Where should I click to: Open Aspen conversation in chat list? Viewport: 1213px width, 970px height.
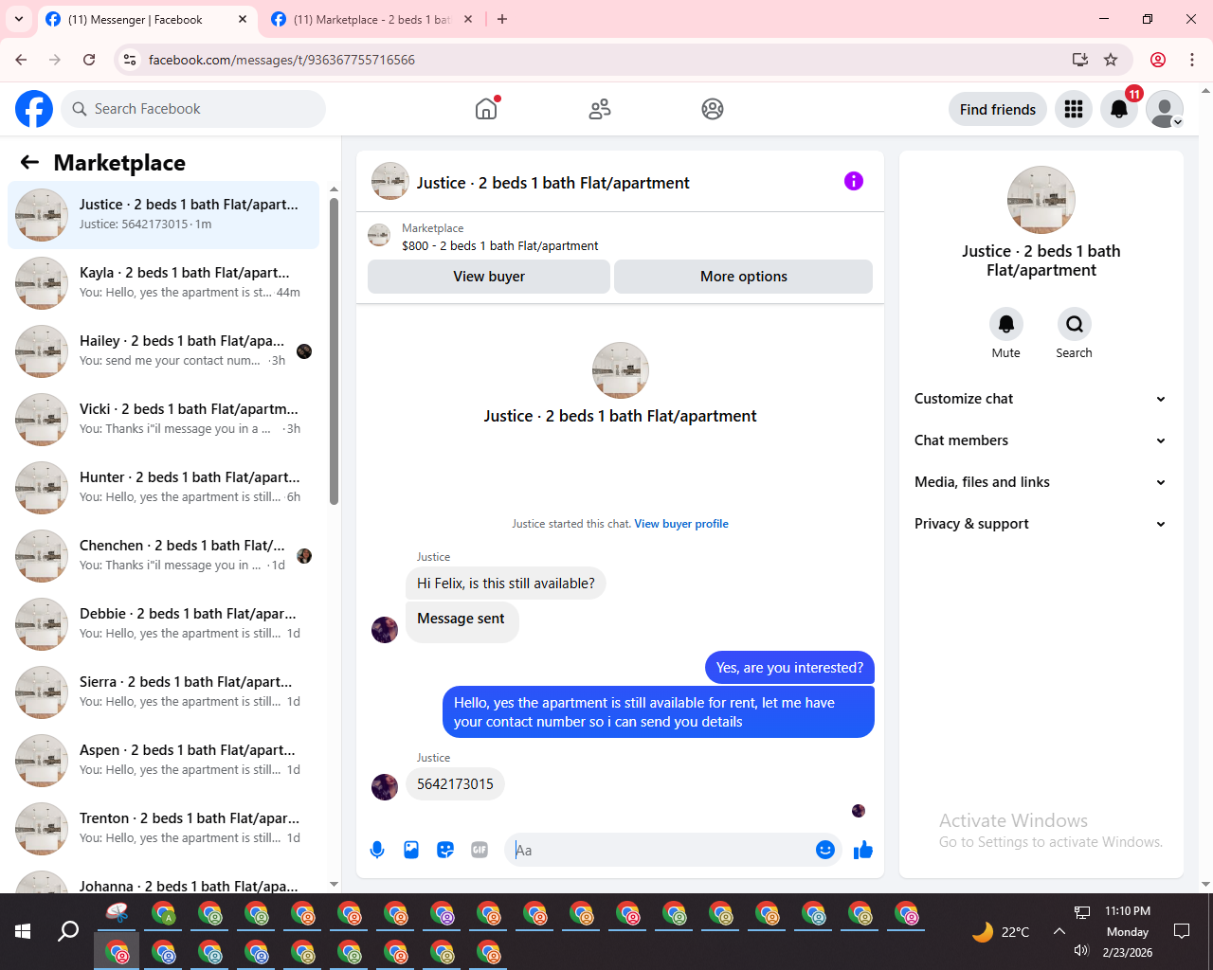(x=163, y=761)
